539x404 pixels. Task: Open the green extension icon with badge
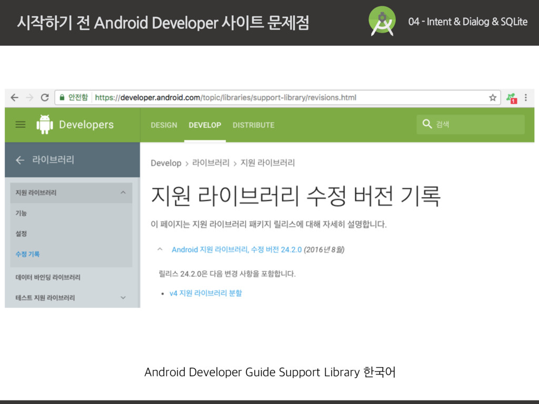click(511, 98)
